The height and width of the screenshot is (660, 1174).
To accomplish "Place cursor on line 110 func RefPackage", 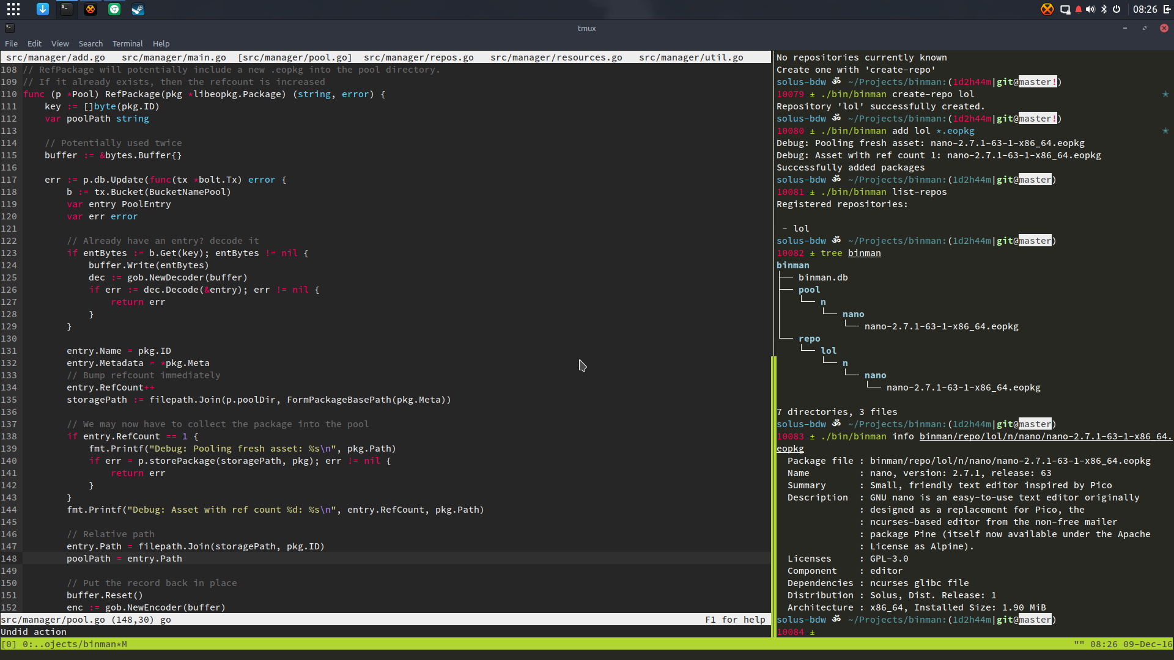I will point(204,94).
